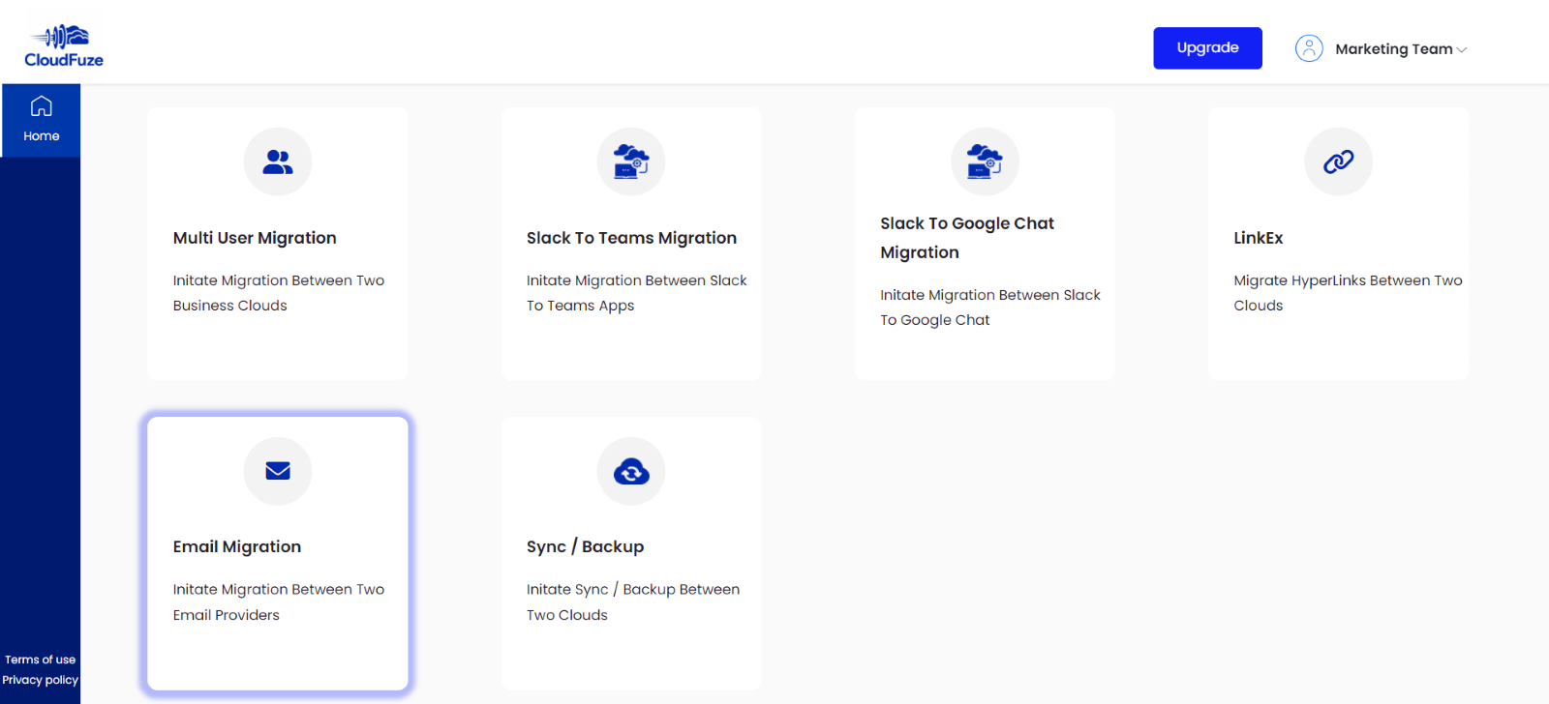Screen dimensions: 1549x704
Task: Select the Home sidebar label
Action: (x=41, y=136)
